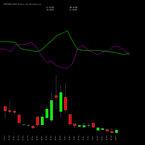Select the high value H: 0.30

[73, 8]
